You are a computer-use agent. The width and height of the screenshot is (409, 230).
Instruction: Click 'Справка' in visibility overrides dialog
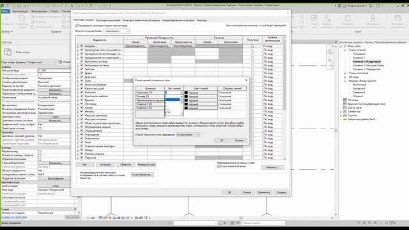point(281,192)
